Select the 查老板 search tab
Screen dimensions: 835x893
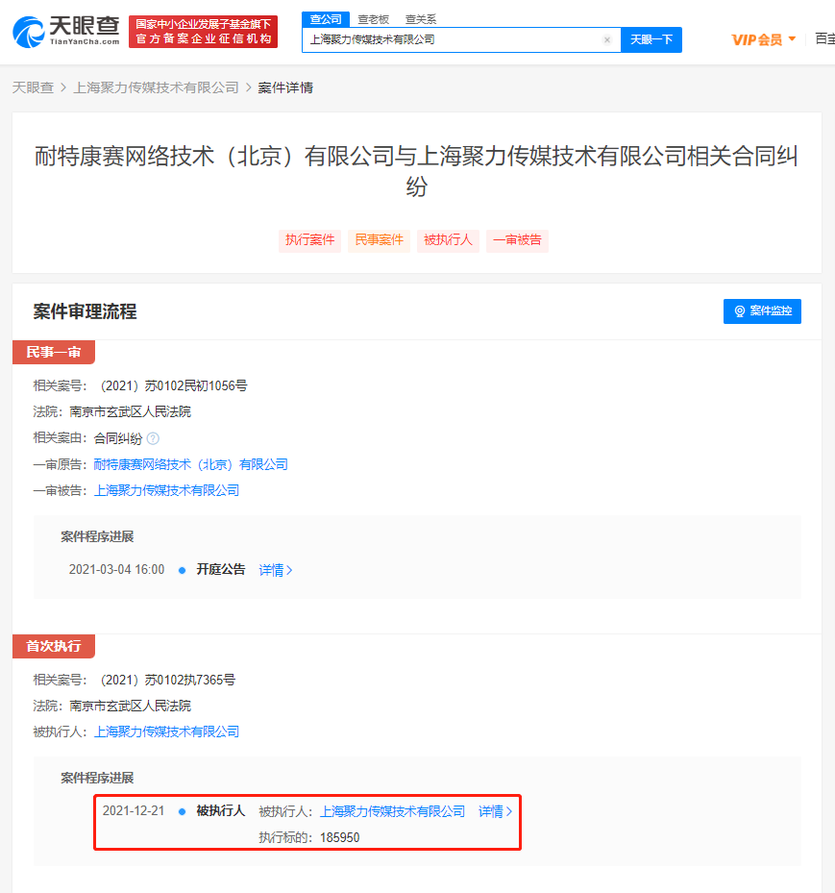pyautogui.click(x=373, y=19)
